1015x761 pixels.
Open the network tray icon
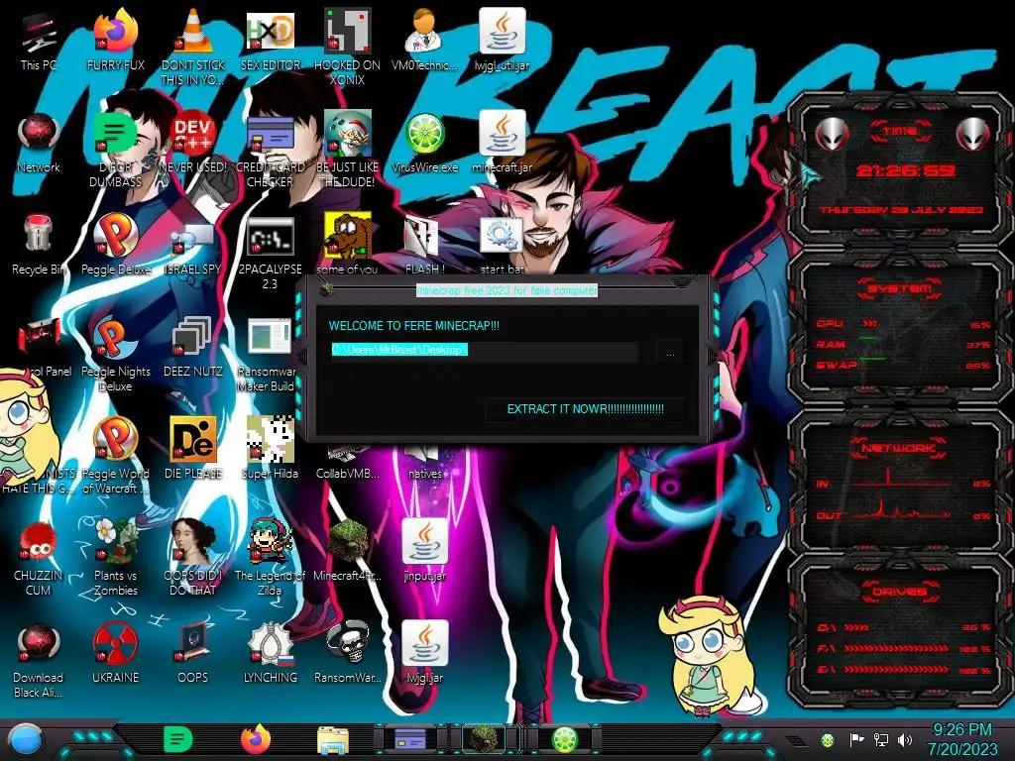pos(881,740)
